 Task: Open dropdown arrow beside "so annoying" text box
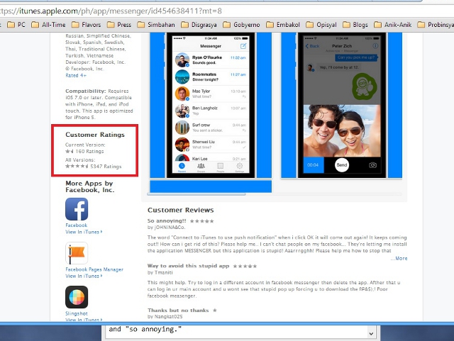pos(371,334)
